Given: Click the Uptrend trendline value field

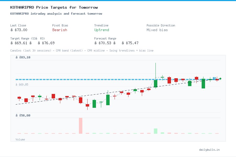Looking at the screenshot, I should click(101, 30).
